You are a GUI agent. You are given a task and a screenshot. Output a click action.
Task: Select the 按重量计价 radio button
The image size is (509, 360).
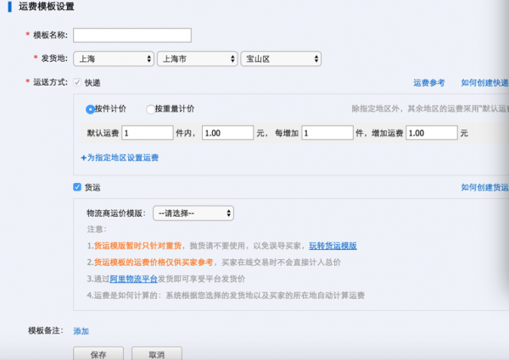[x=151, y=109]
